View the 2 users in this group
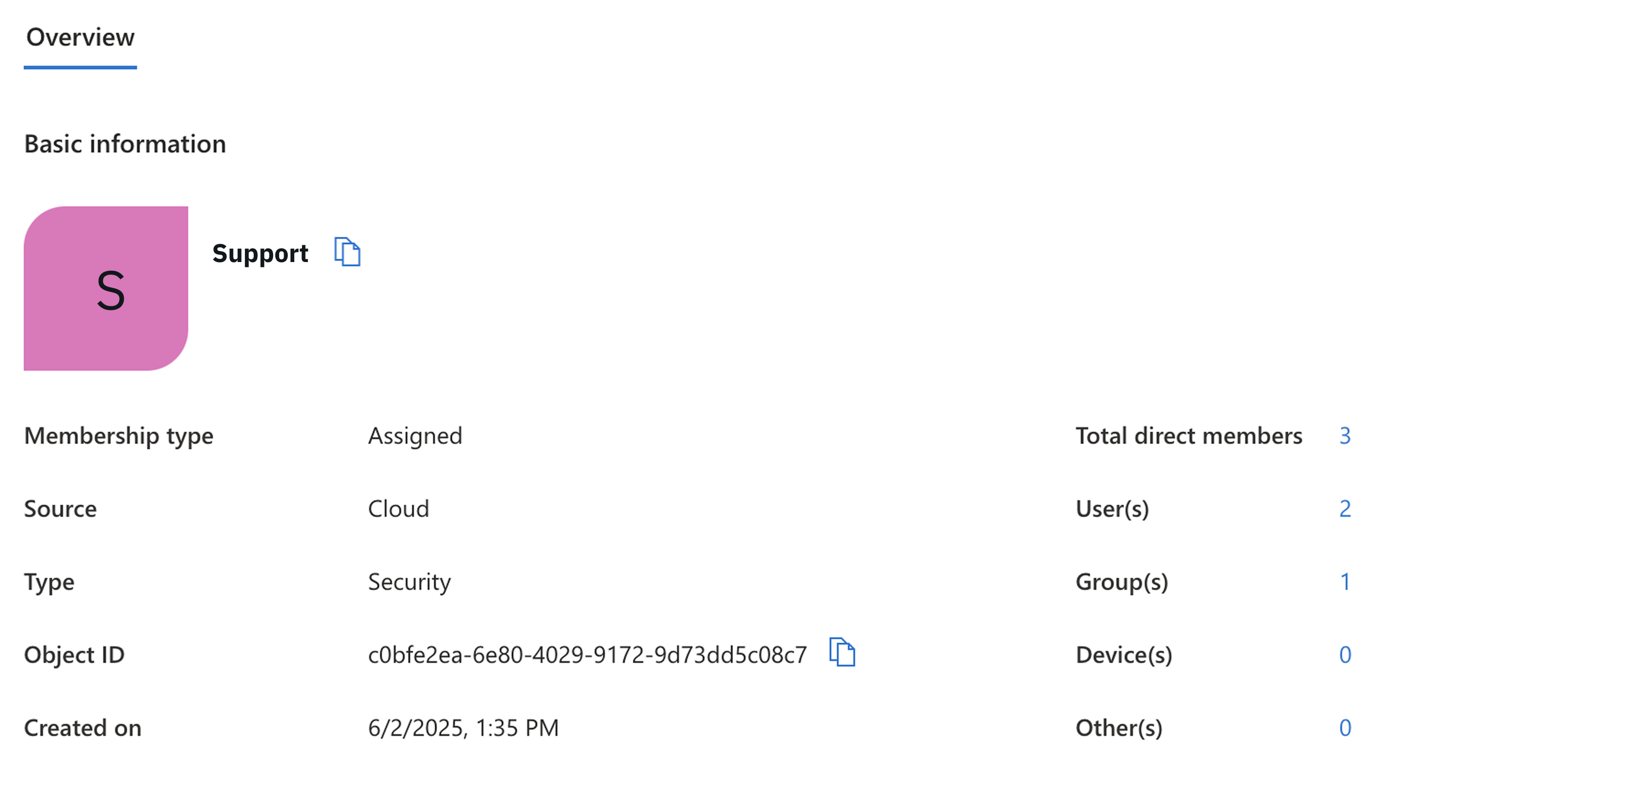The image size is (1639, 798). tap(1344, 509)
